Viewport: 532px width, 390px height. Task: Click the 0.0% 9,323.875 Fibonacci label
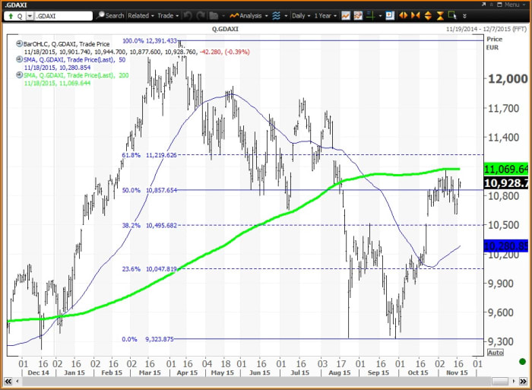tap(147, 339)
